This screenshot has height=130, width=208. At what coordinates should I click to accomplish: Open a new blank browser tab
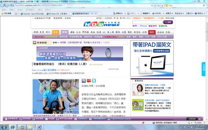click(100, 14)
